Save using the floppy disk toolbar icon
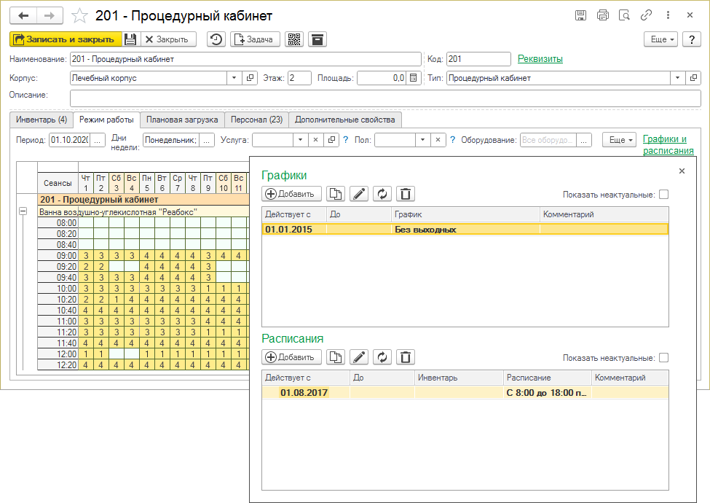This screenshot has height=503, width=710. (130, 39)
